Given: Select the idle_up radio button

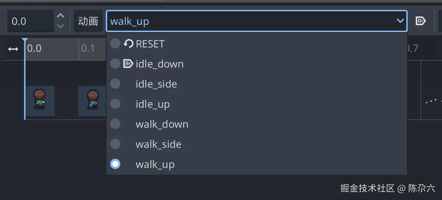Looking at the screenshot, I should (x=115, y=104).
